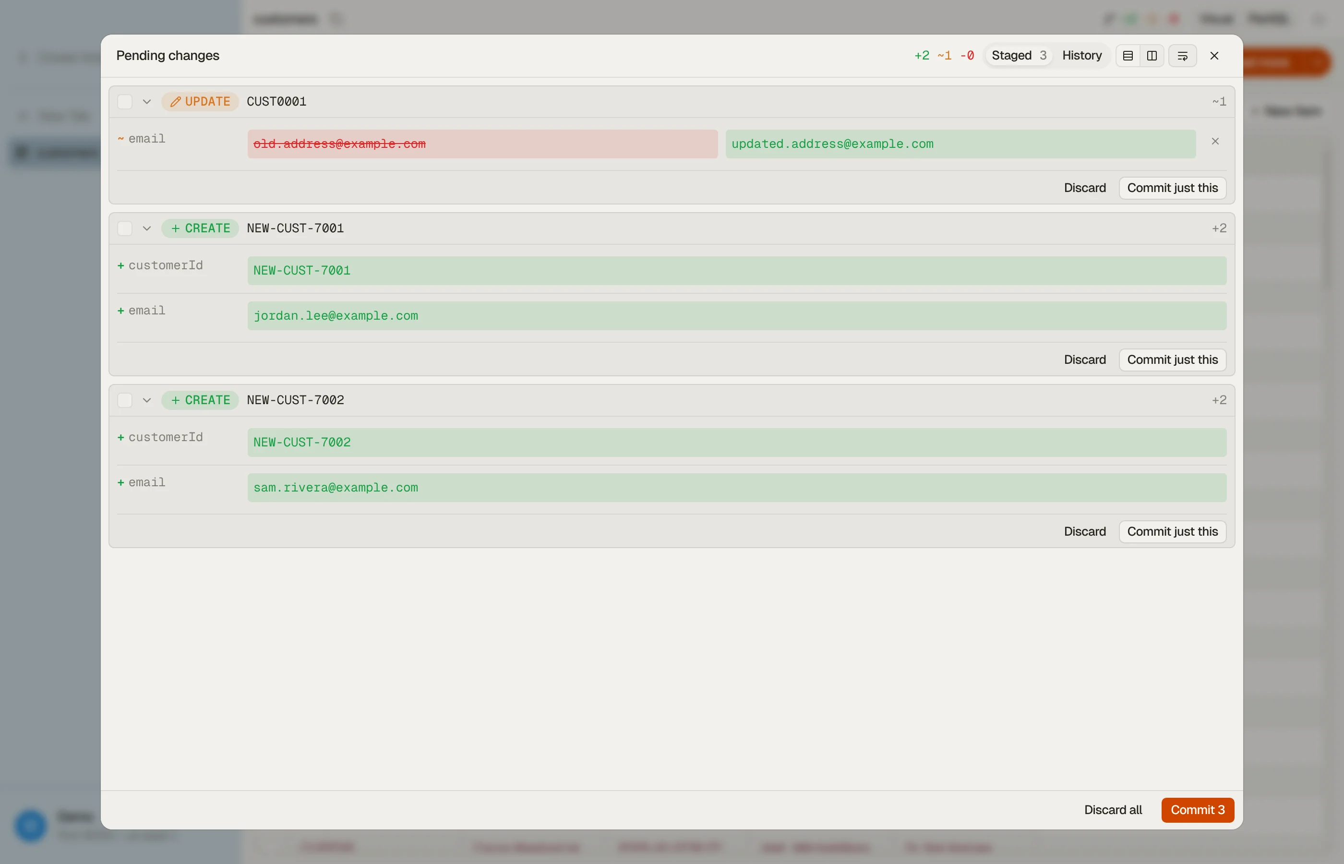Click the old.address@example.com removed value
Image resolution: width=1344 pixels, height=864 pixels.
482,144
